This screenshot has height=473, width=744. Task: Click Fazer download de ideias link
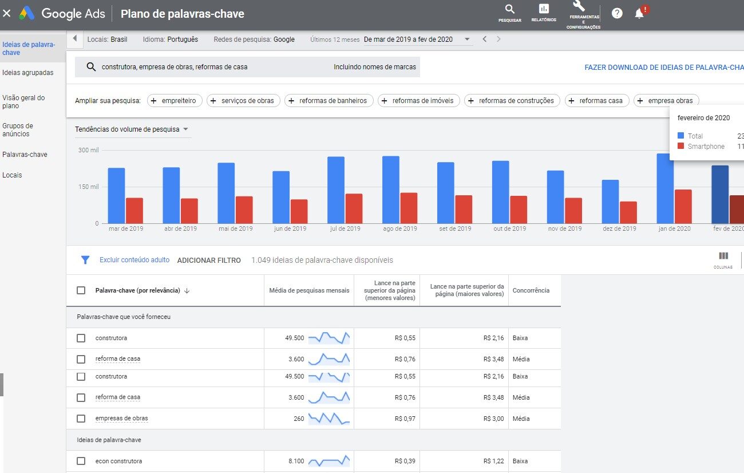pos(664,68)
